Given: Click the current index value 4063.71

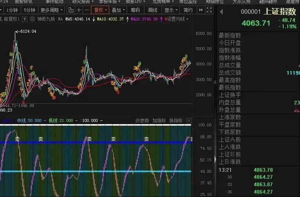Looking at the screenshot, I should coord(256,23).
